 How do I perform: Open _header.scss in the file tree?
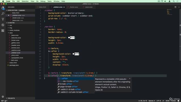(15, 45)
